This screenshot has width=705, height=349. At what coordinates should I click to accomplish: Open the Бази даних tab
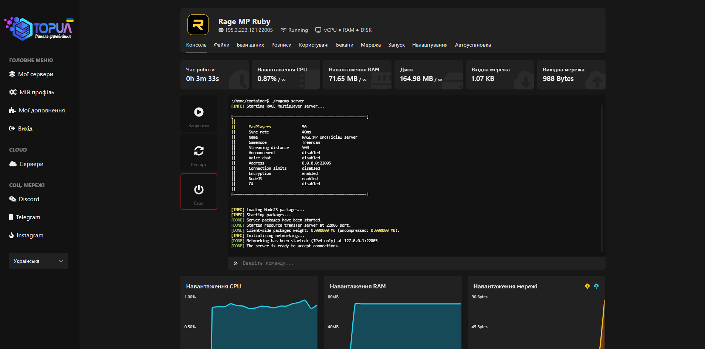[x=250, y=45]
